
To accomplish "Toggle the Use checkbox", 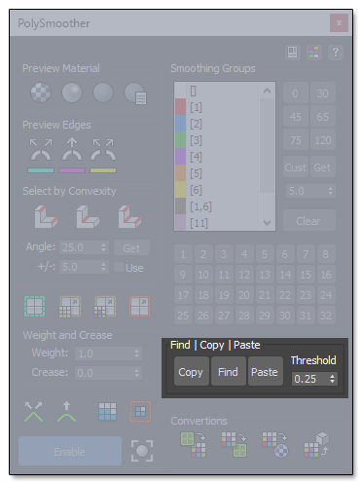I will point(119,267).
